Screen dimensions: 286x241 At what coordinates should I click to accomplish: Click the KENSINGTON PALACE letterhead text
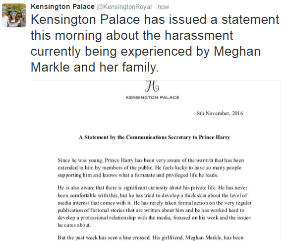[152, 97]
